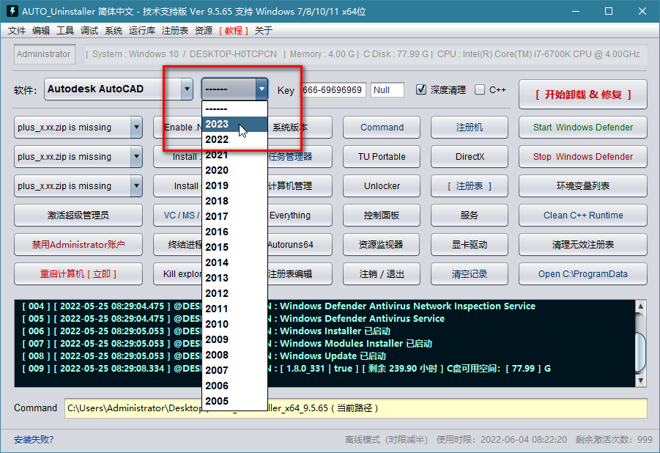
Task: Click the Key input field
Action: 333,89
